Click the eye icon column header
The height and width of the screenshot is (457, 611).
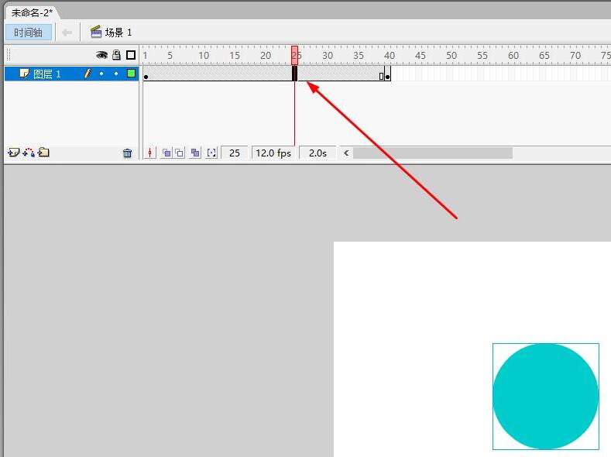(101, 55)
